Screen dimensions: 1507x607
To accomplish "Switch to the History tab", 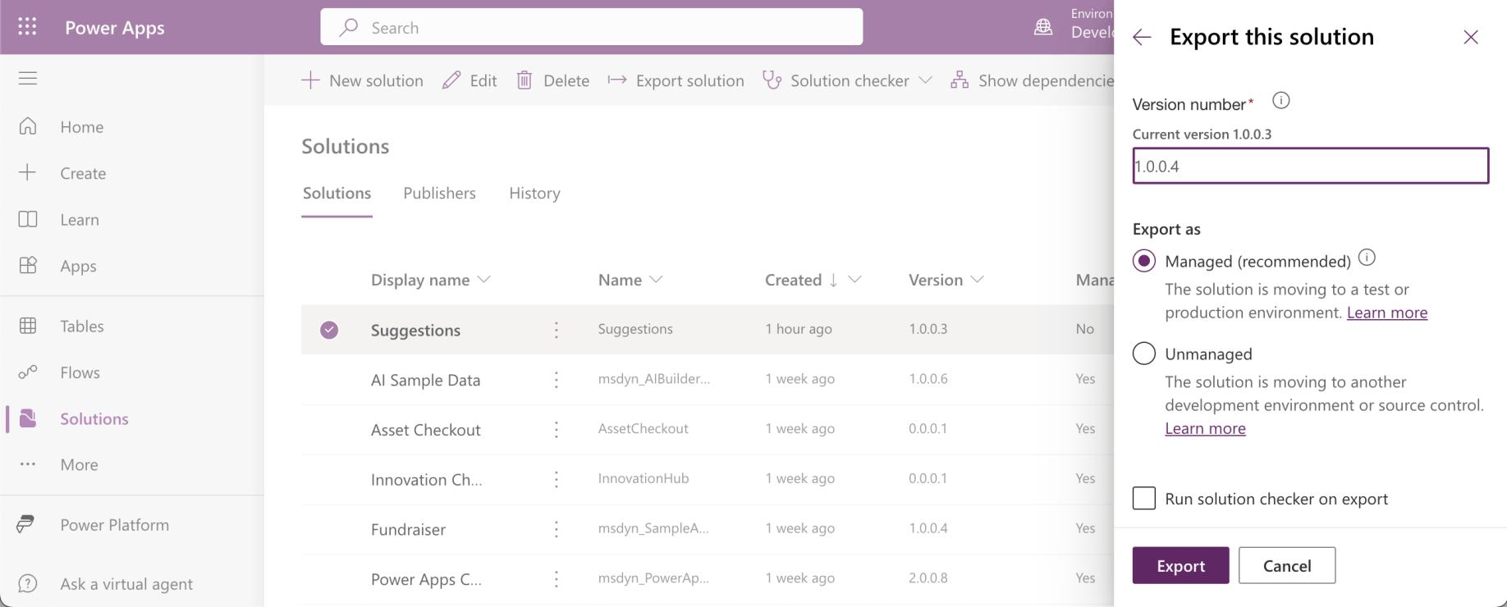I will click(534, 194).
